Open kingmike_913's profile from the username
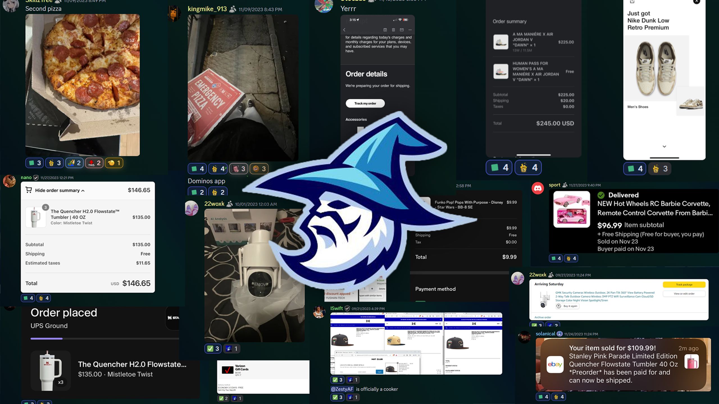The height and width of the screenshot is (404, 719). [207, 9]
